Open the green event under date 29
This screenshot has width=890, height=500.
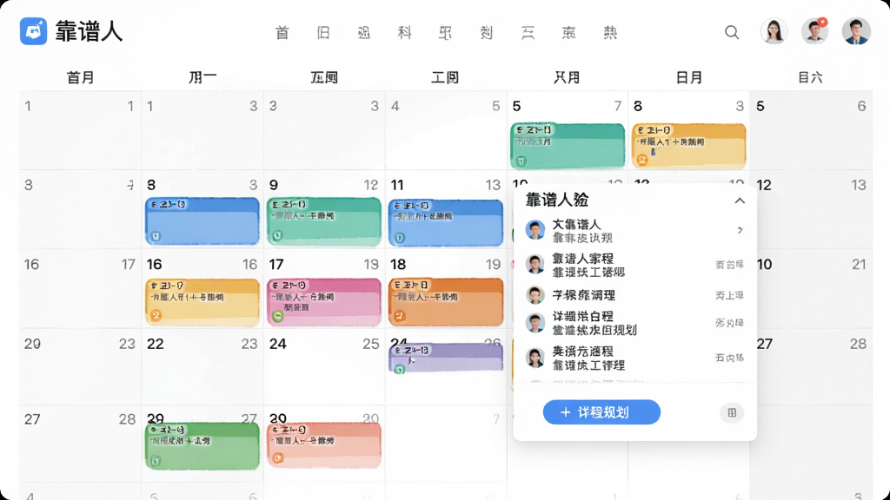pos(202,445)
